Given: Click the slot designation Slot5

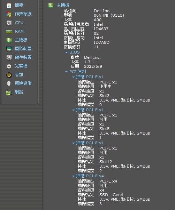Looking at the screenshot, I should pos(104,129).
